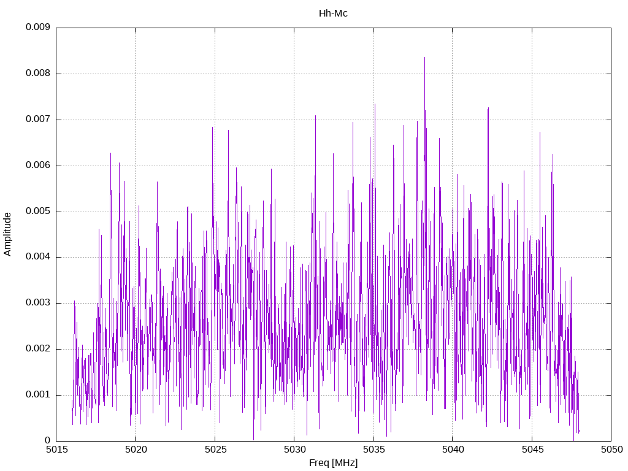
Task: Click the x-axis tick label 5045
Action: (532, 450)
